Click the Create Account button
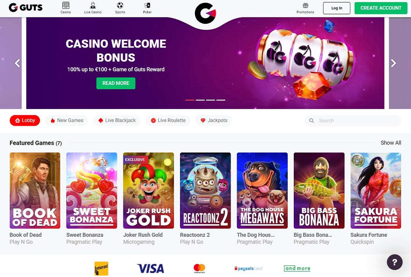The width and height of the screenshot is (411, 277). (381, 8)
